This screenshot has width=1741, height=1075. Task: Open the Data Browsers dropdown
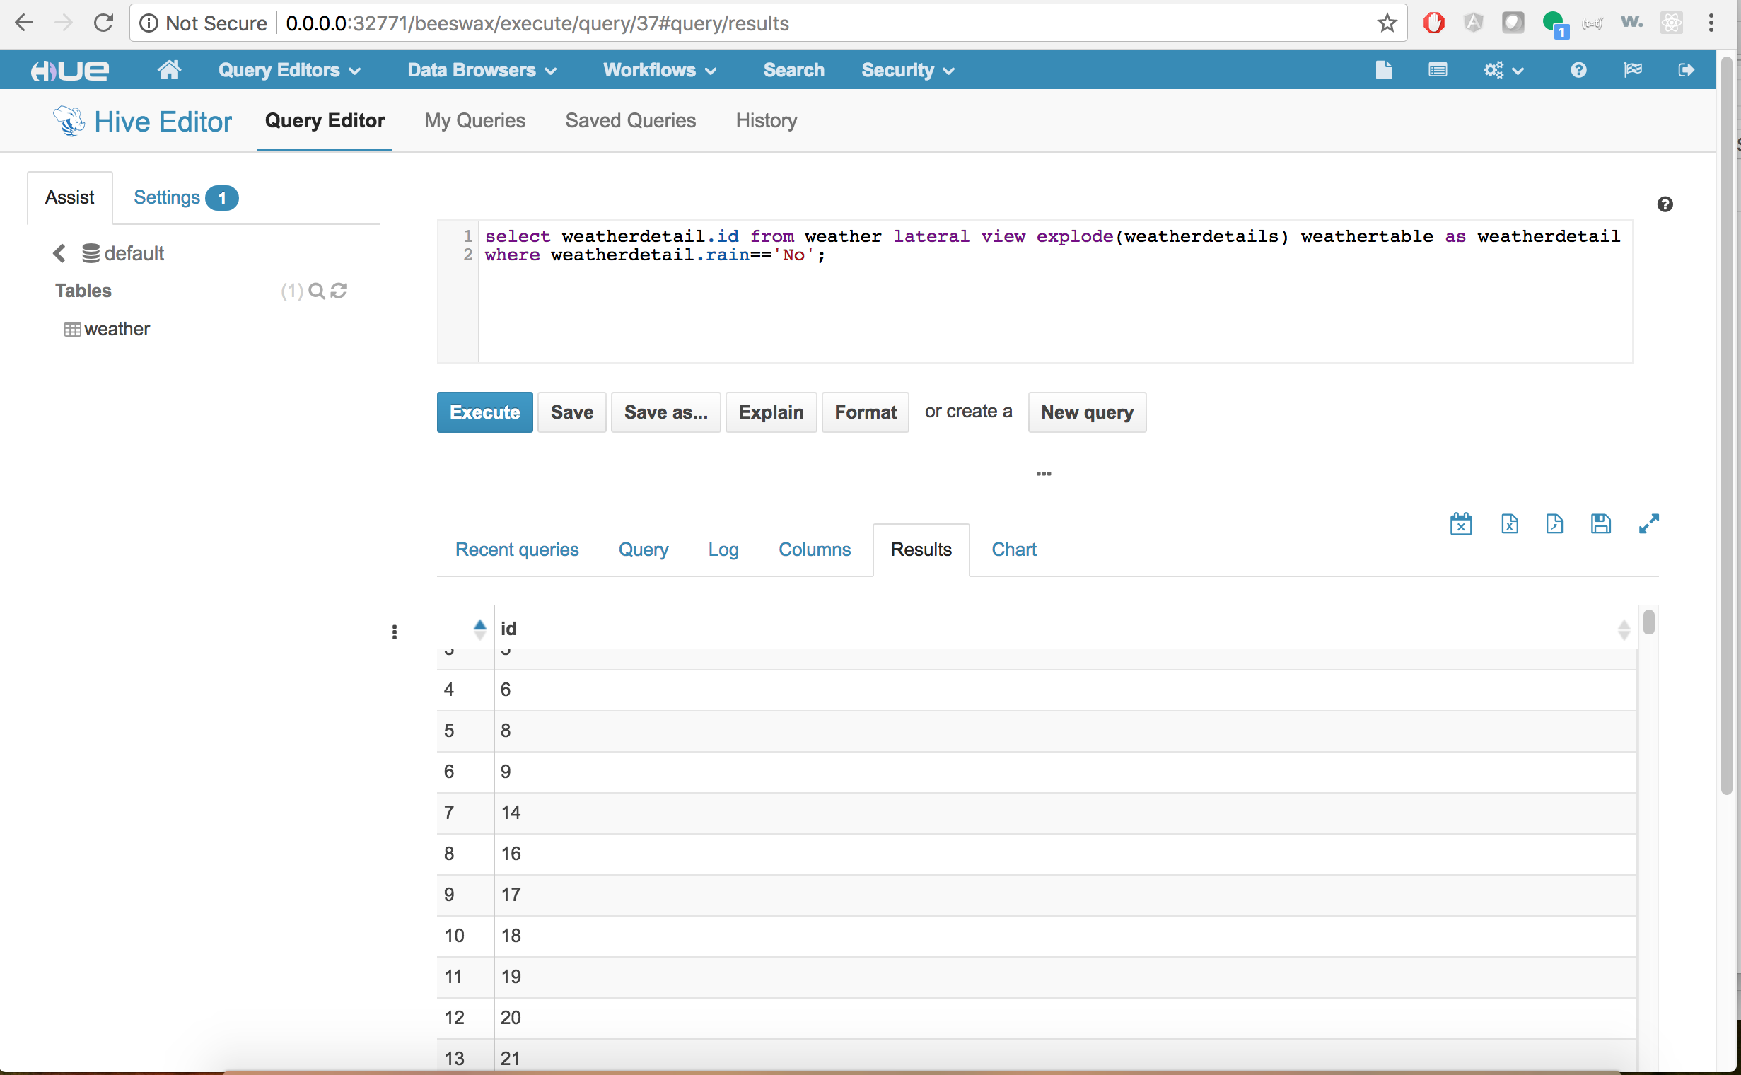point(482,70)
